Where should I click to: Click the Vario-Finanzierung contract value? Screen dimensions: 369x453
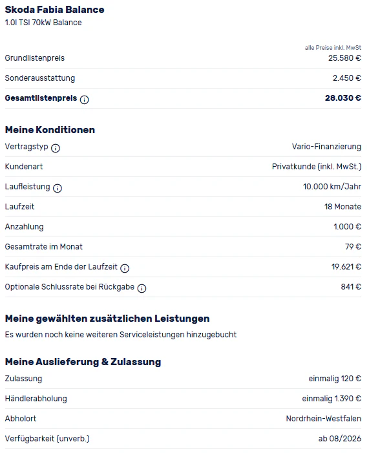[326, 147]
